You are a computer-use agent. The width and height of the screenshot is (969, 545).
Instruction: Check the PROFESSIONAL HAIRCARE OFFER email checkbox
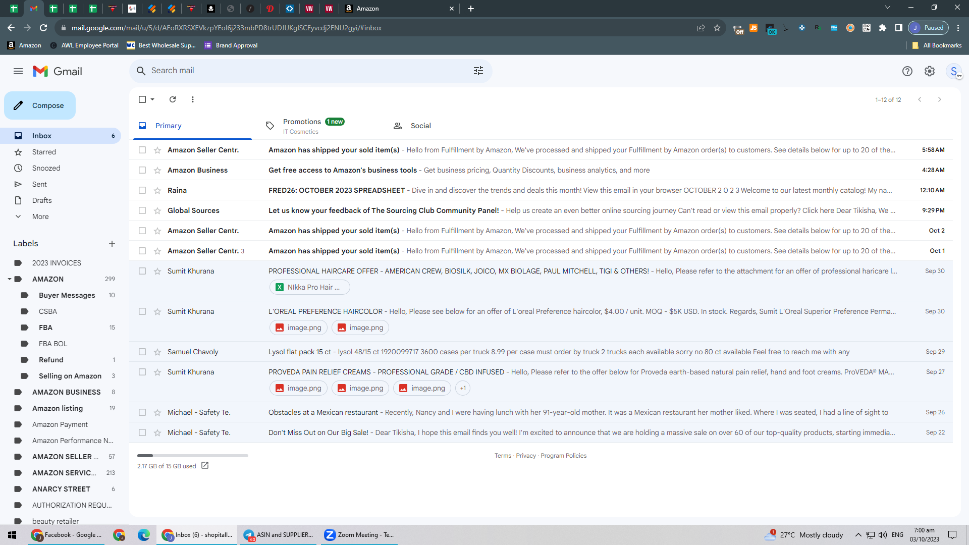pyautogui.click(x=142, y=271)
